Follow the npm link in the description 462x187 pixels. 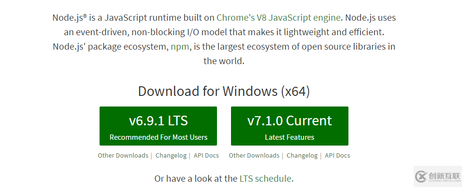point(180,46)
